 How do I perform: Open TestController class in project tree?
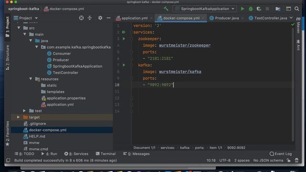tap(66, 73)
